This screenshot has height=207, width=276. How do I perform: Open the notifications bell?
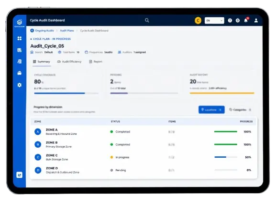[246, 20]
